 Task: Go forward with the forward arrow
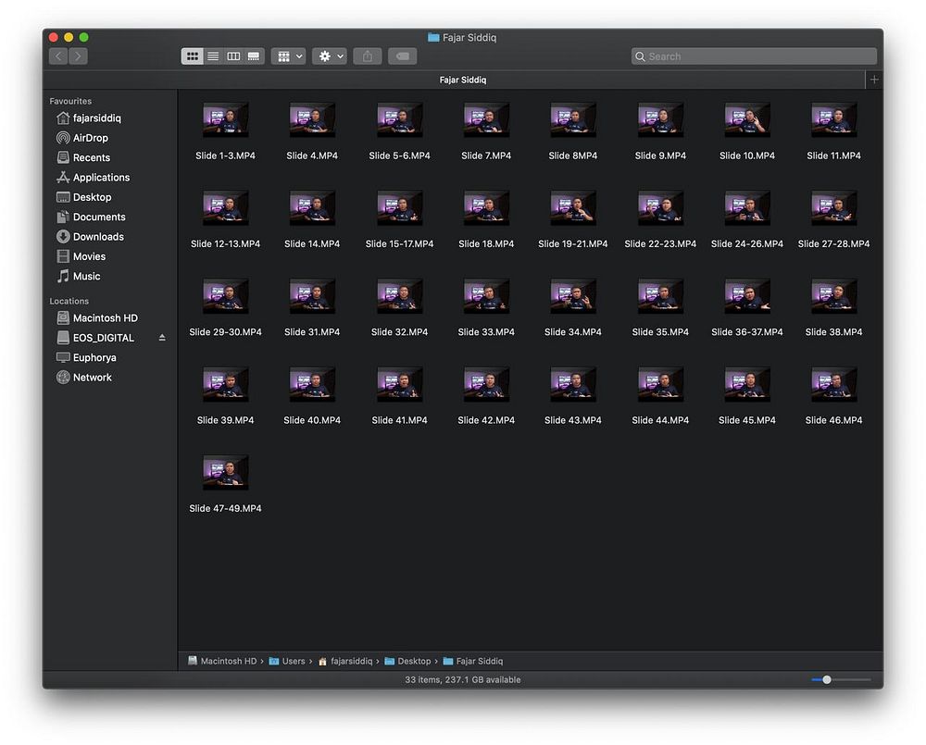[x=78, y=56]
